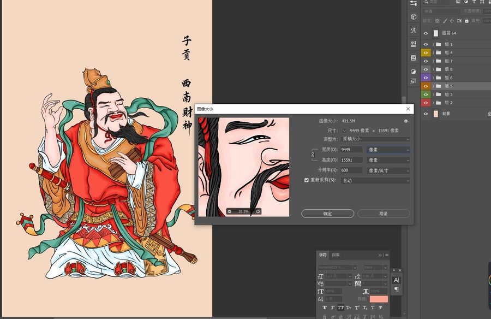Viewport: 491px width, 319px height.
Task: Open the 3D panel cube icon
Action: [414, 16]
